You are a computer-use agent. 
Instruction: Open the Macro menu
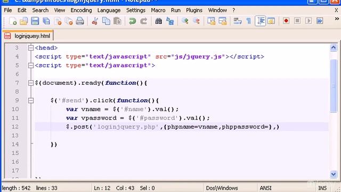click(x=158, y=10)
